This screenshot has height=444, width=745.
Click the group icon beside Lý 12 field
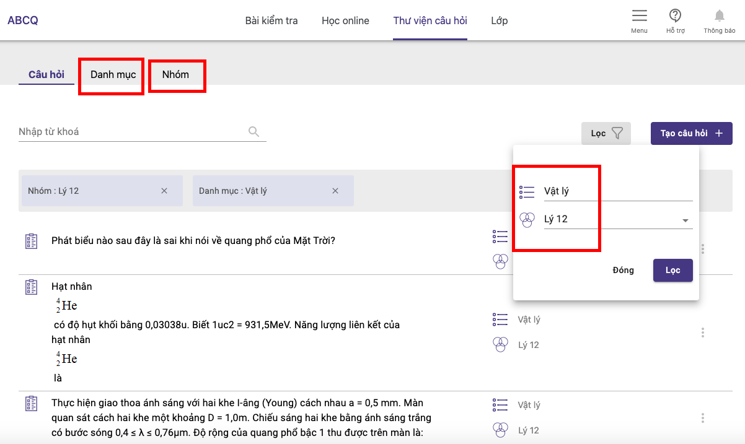[527, 219]
